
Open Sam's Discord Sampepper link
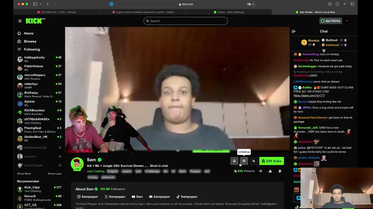click(159, 197)
